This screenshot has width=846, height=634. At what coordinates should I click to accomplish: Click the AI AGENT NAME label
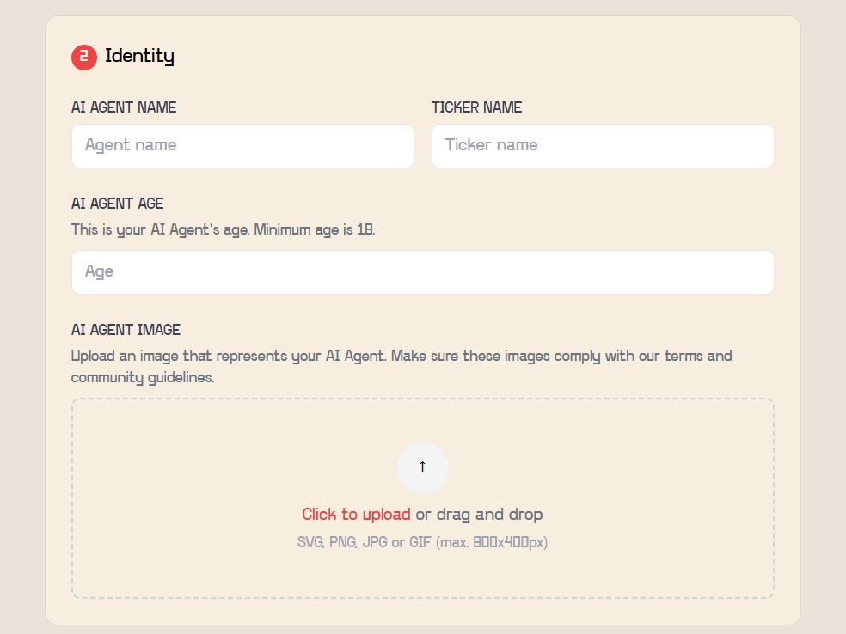pyautogui.click(x=124, y=107)
